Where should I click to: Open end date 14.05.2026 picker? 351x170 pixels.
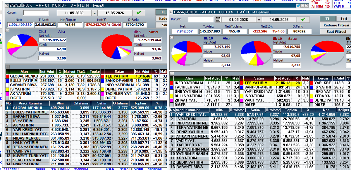click(x=280, y=20)
